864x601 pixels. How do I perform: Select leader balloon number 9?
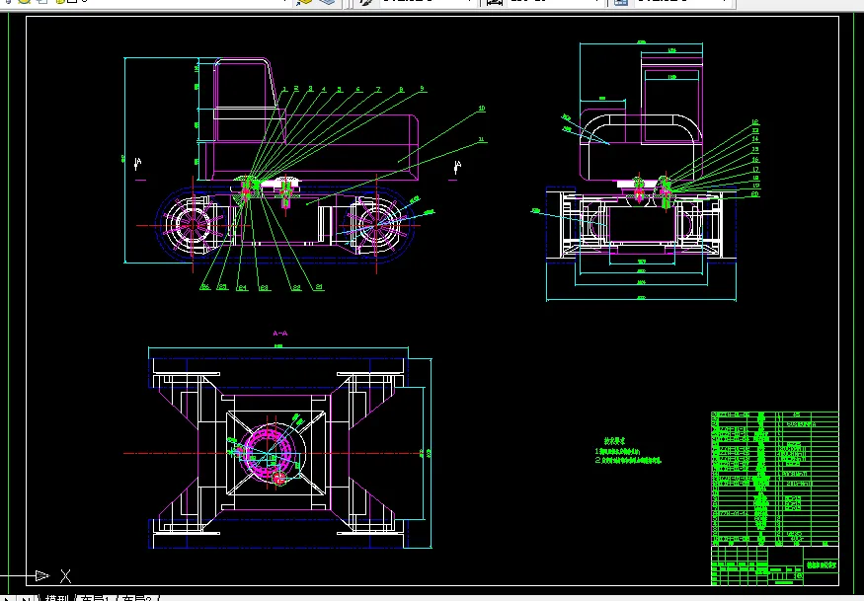[422, 88]
